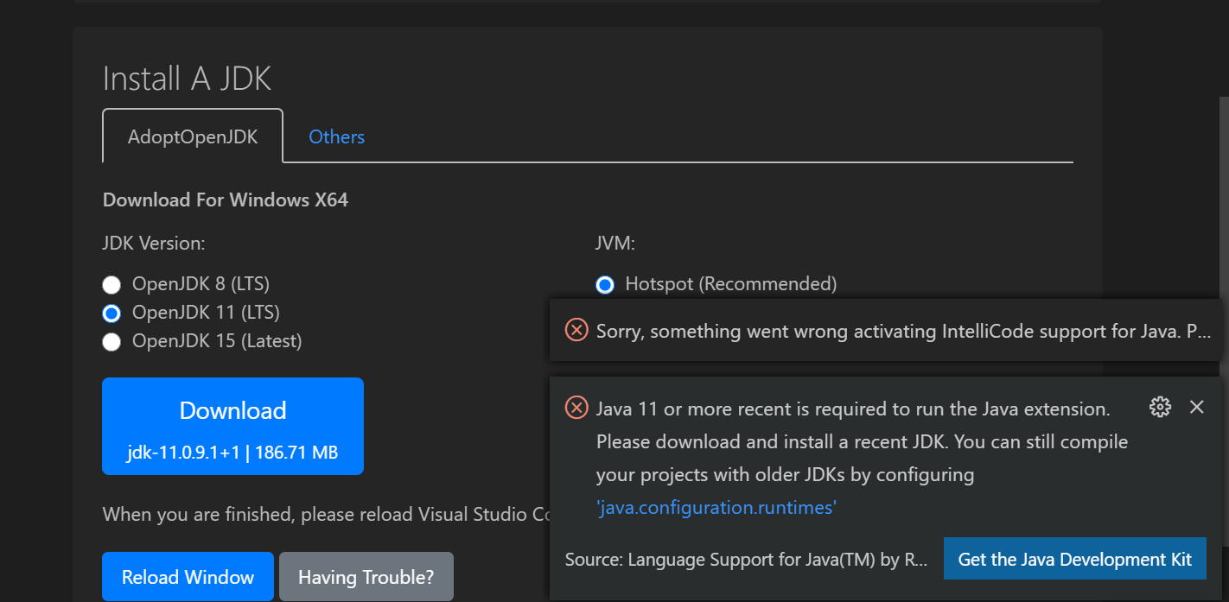Screen dimensions: 1229x602
Task: Open the notification settings gear icon
Action: click(x=1160, y=407)
